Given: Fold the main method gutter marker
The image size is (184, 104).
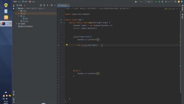Looking at the screenshot, I should 64,23.
